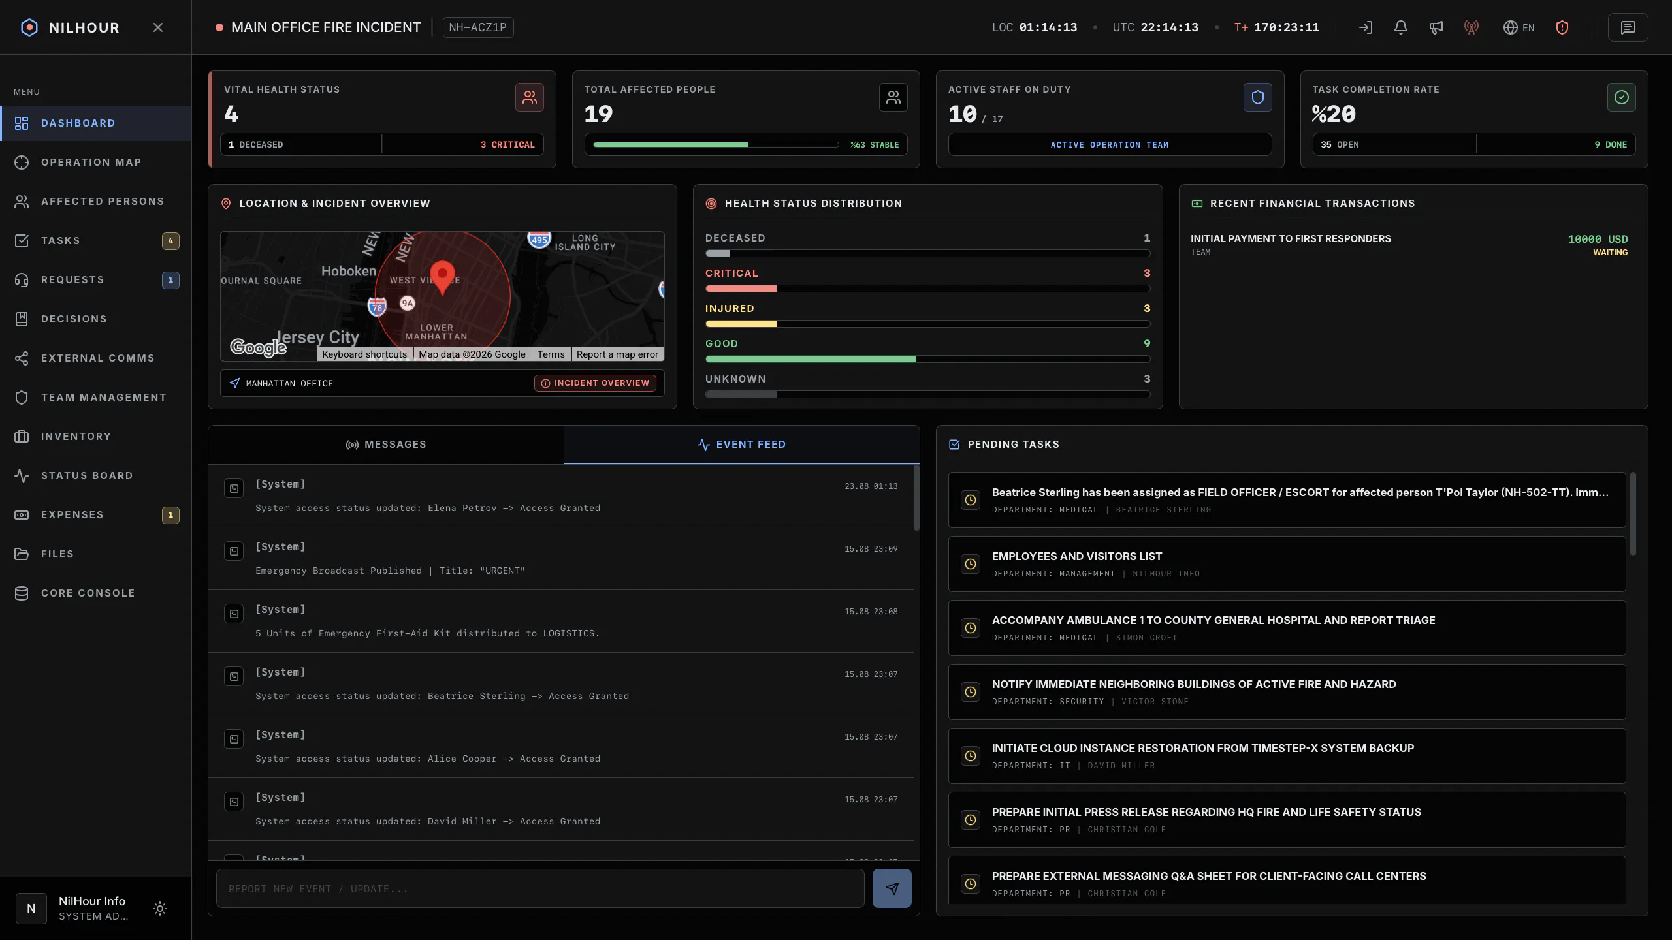Open Notify Immediate Neighboring Buildings task
Screen dimensions: 1672x940
[x=1287, y=692]
